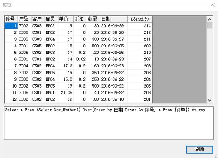Viewport: 218px width, 158px height.
Task: Click the 单价 column header
Action: pos(66,19)
